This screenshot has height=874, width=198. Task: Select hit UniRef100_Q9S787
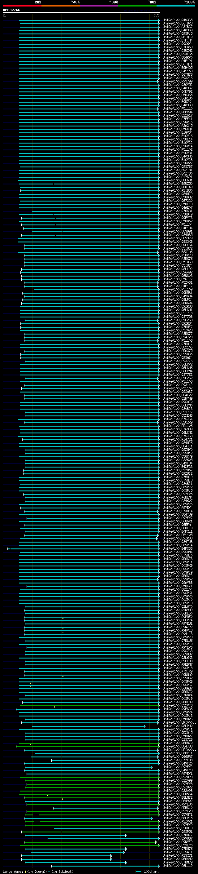[x=177, y=166]
